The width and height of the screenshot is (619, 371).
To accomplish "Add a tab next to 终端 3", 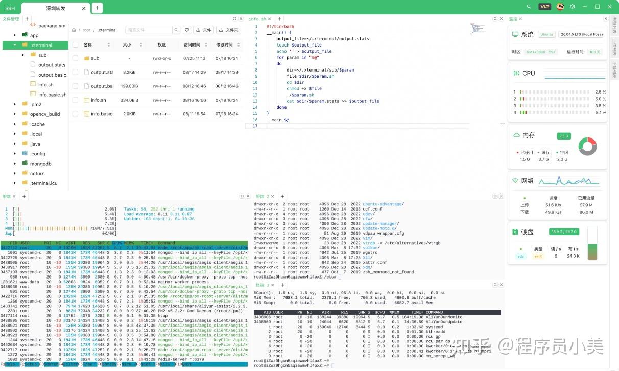I will 282,285.
